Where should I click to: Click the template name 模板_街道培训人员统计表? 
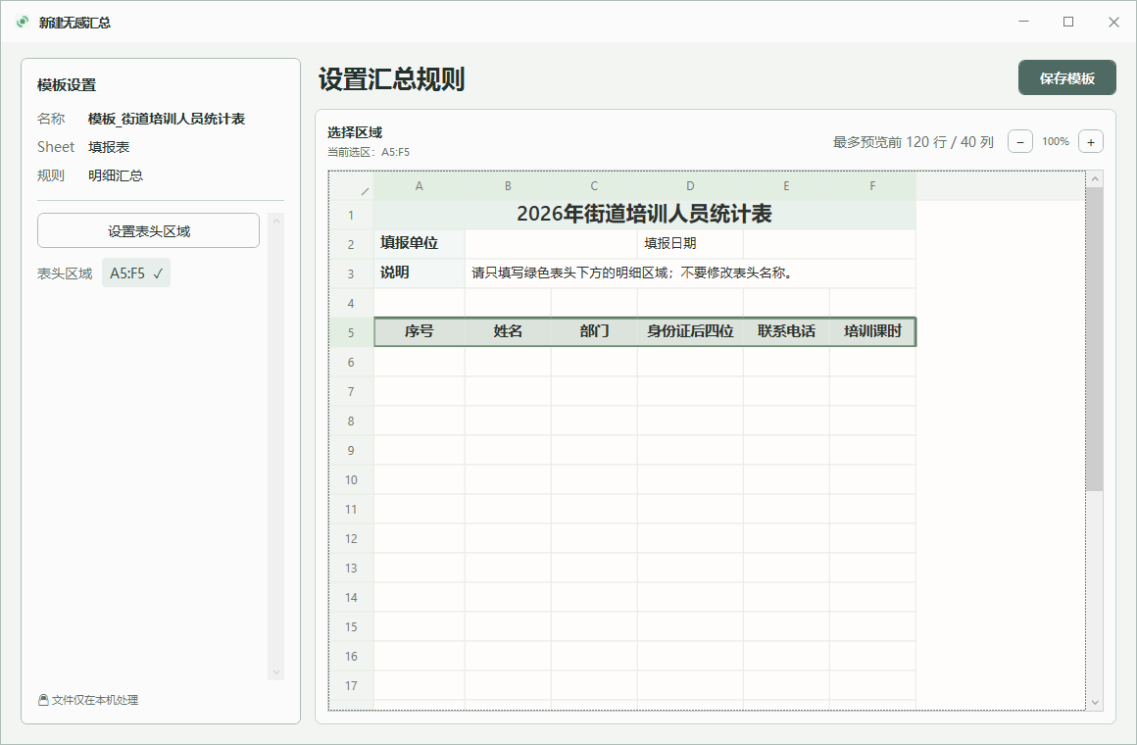point(167,119)
